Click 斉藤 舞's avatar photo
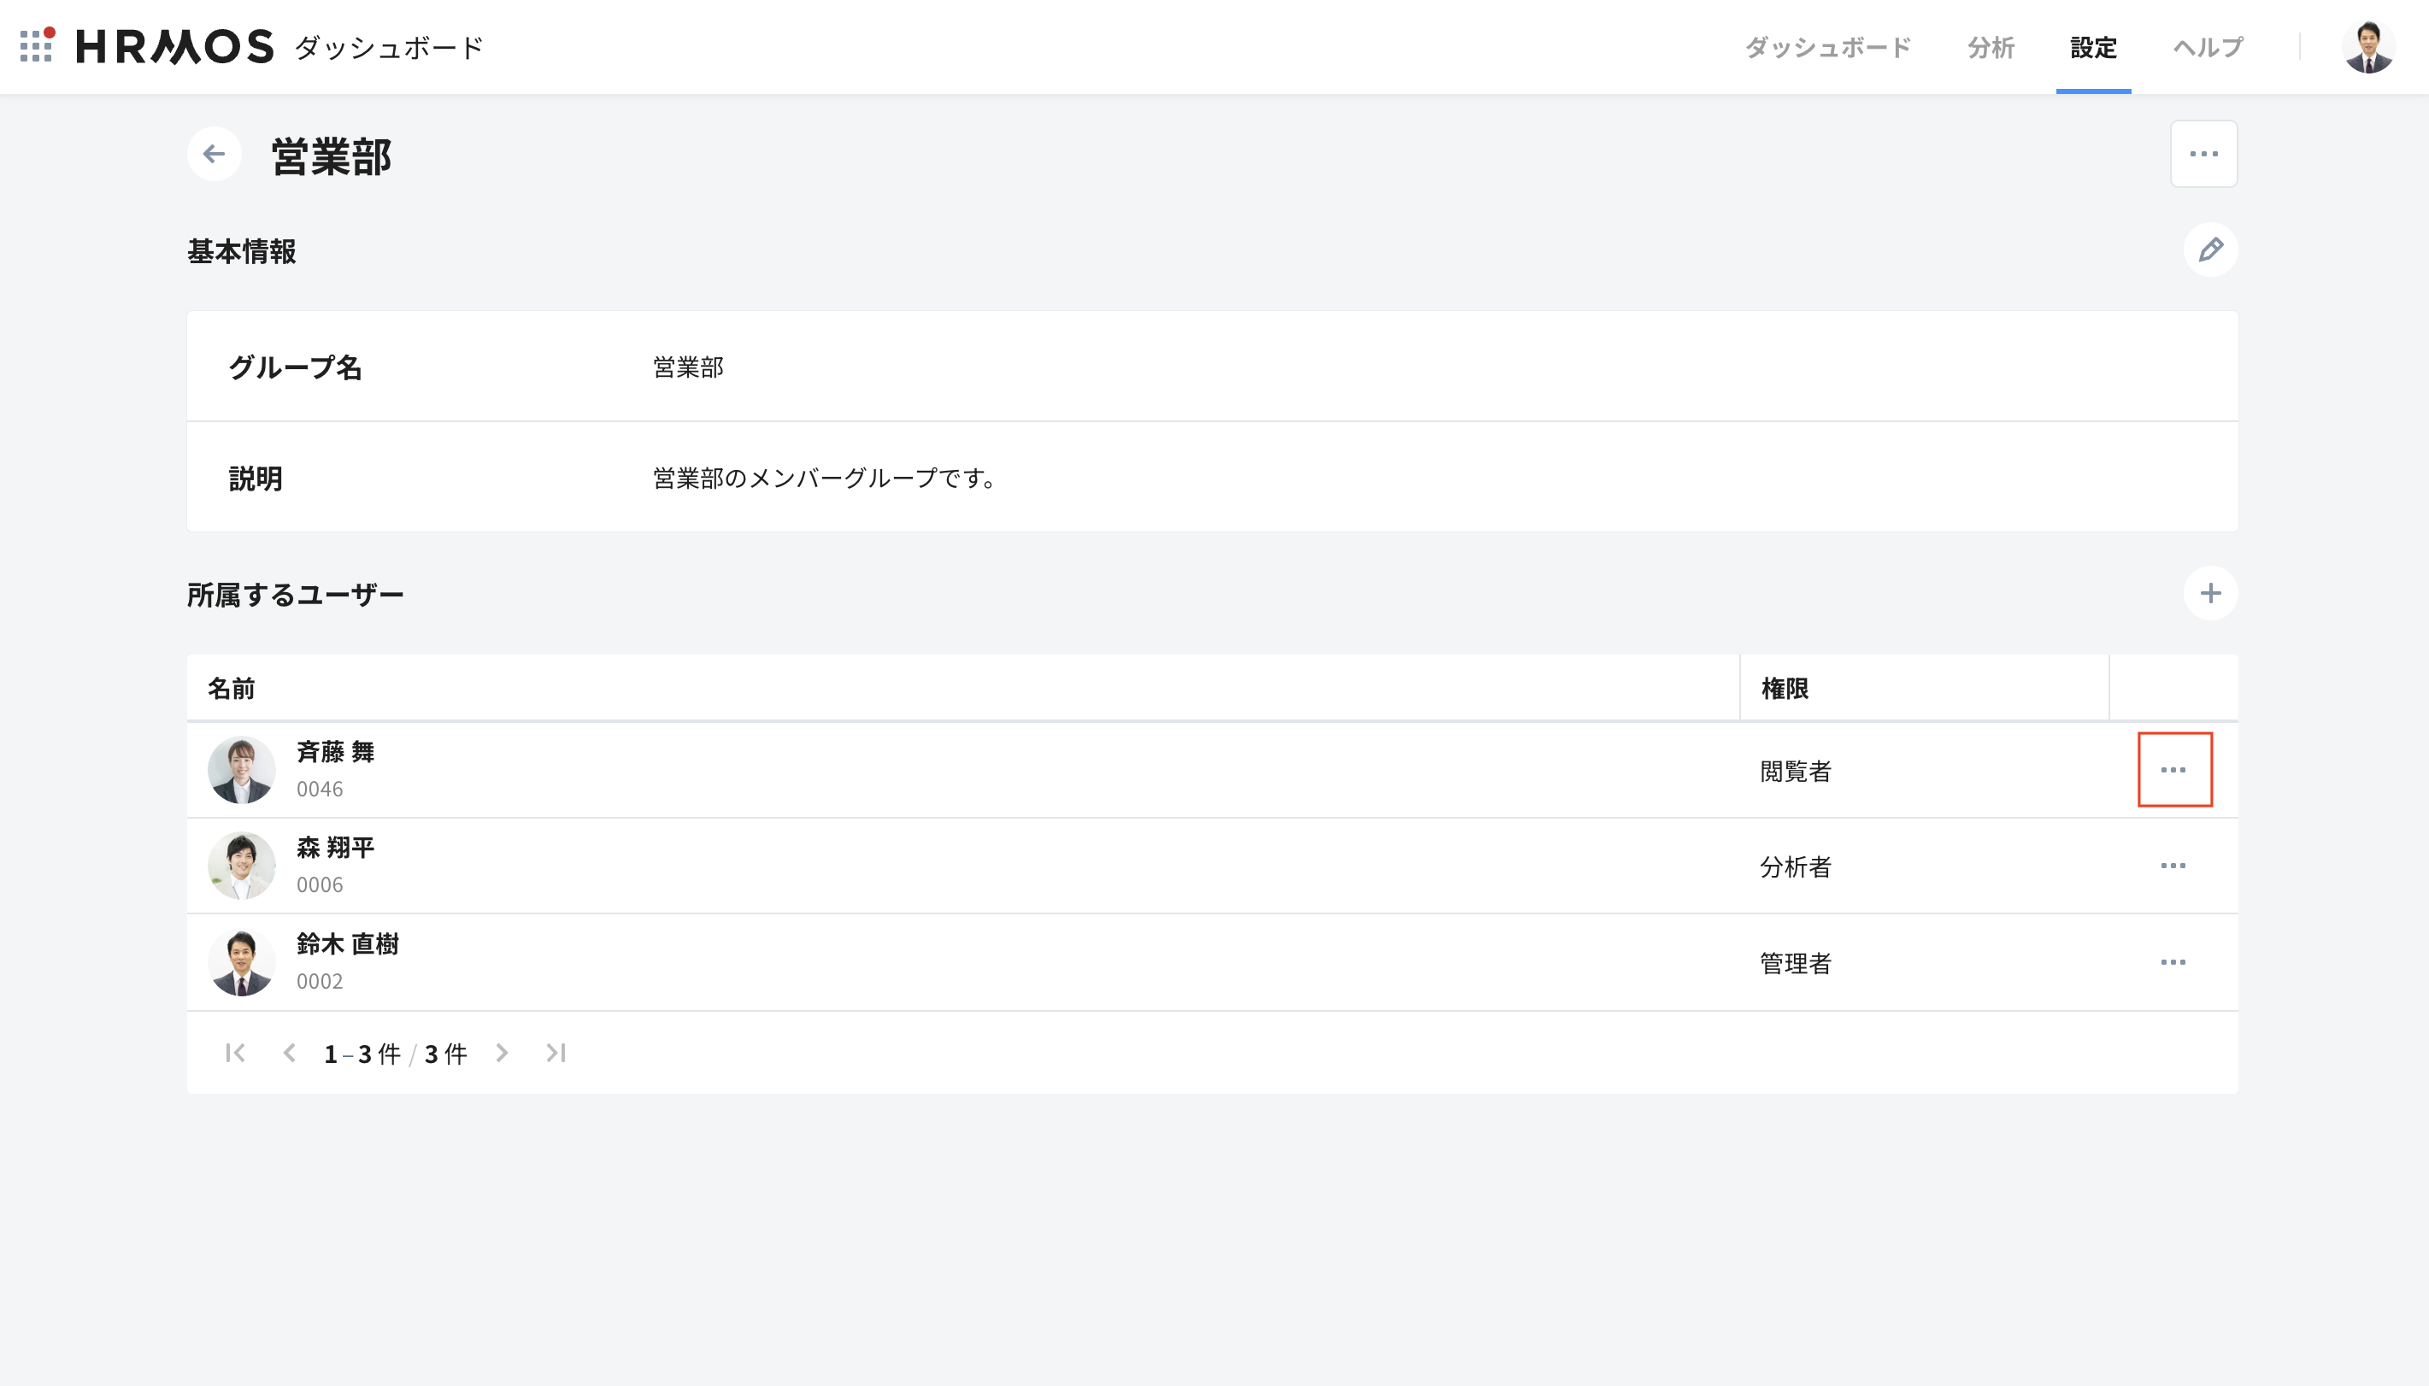This screenshot has height=1386, width=2429. (x=242, y=769)
